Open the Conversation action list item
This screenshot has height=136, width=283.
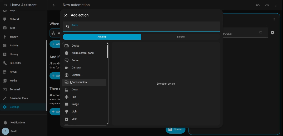79,82
